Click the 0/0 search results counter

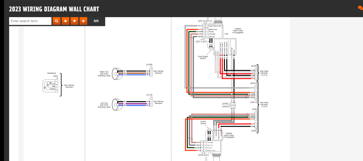tap(96, 21)
